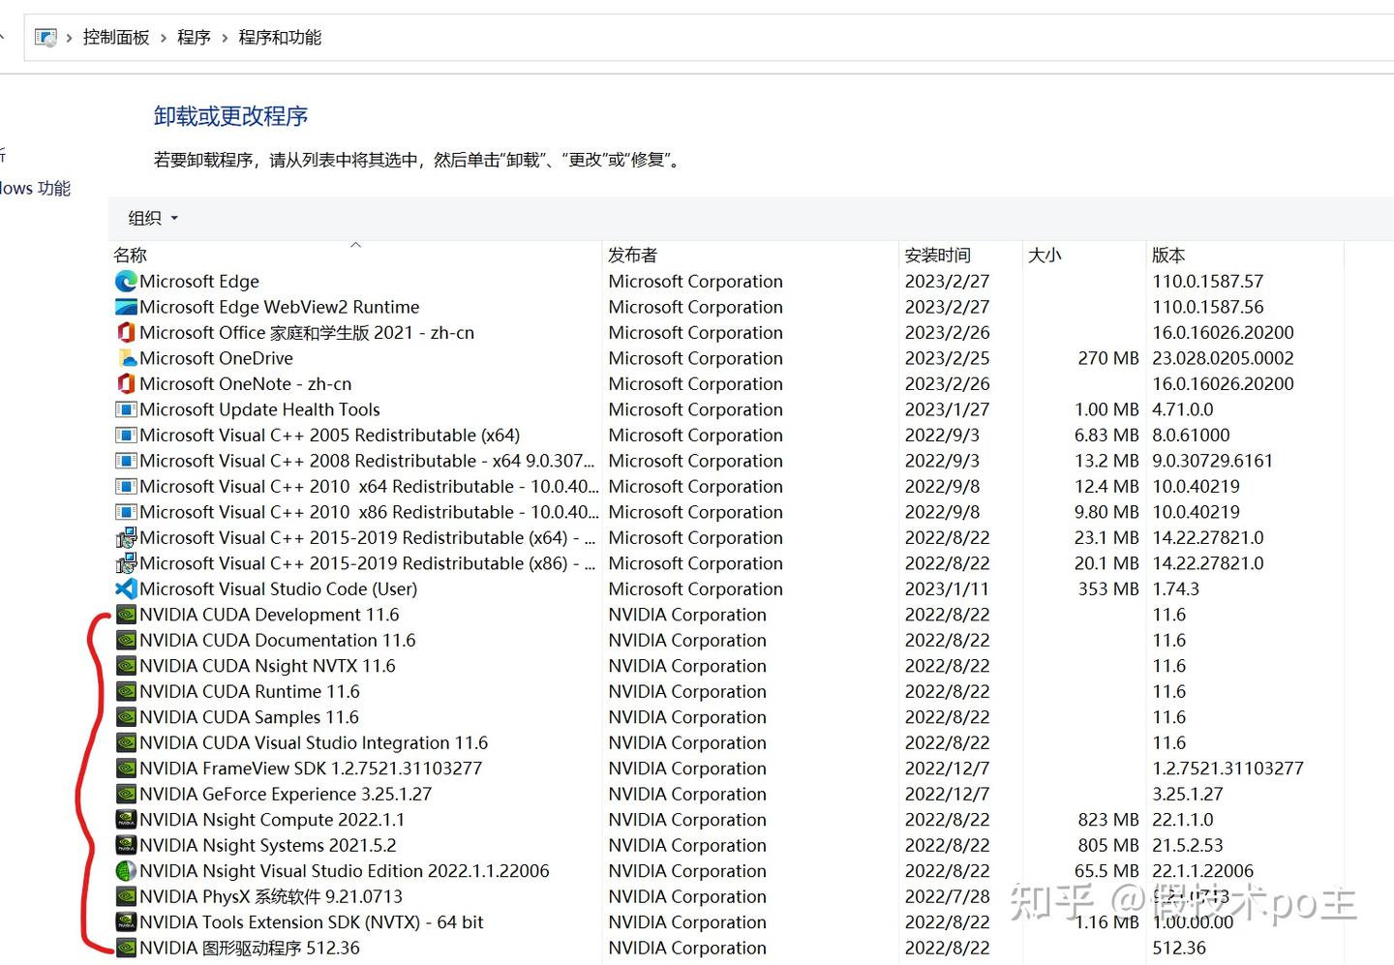Expand the chevron after 控制面板

click(x=163, y=38)
